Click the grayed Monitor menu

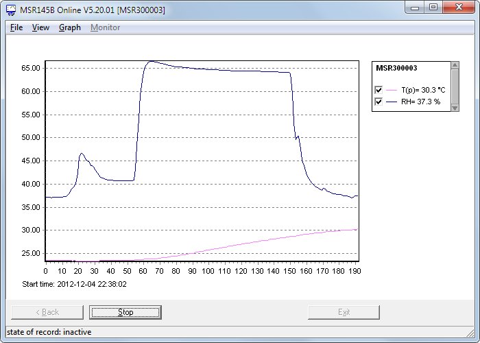pos(106,27)
